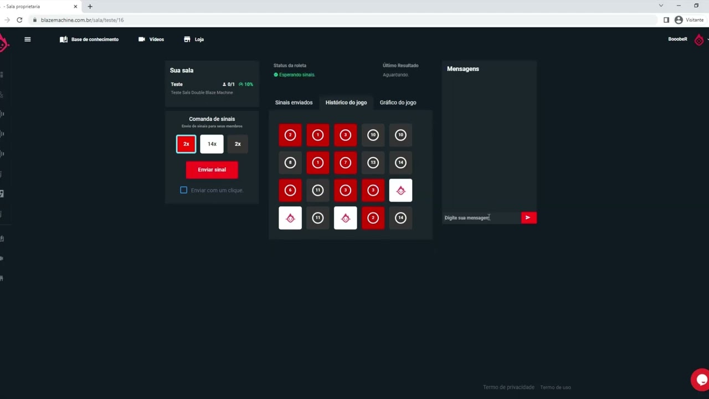Viewport: 709px width, 399px height.
Task: Click the Comanda de sinais heading
Action: click(212, 119)
